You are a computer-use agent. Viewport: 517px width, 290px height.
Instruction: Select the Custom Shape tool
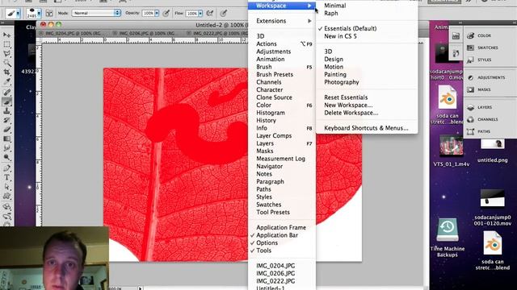pos(6,197)
